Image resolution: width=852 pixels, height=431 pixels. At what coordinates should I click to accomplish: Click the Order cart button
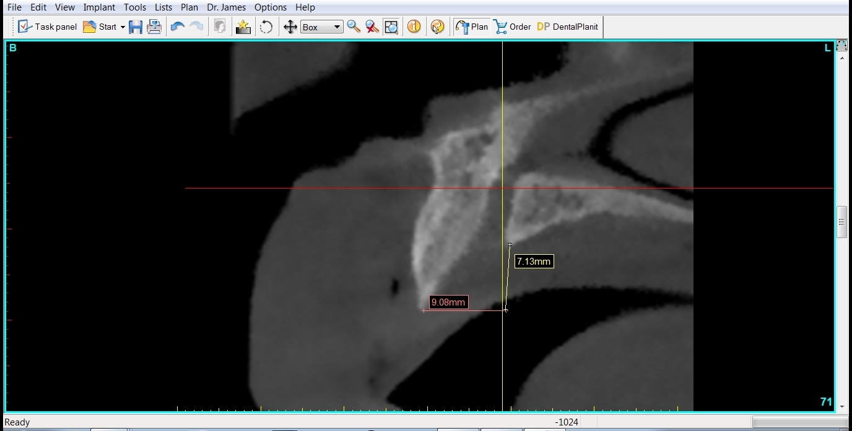pos(513,27)
